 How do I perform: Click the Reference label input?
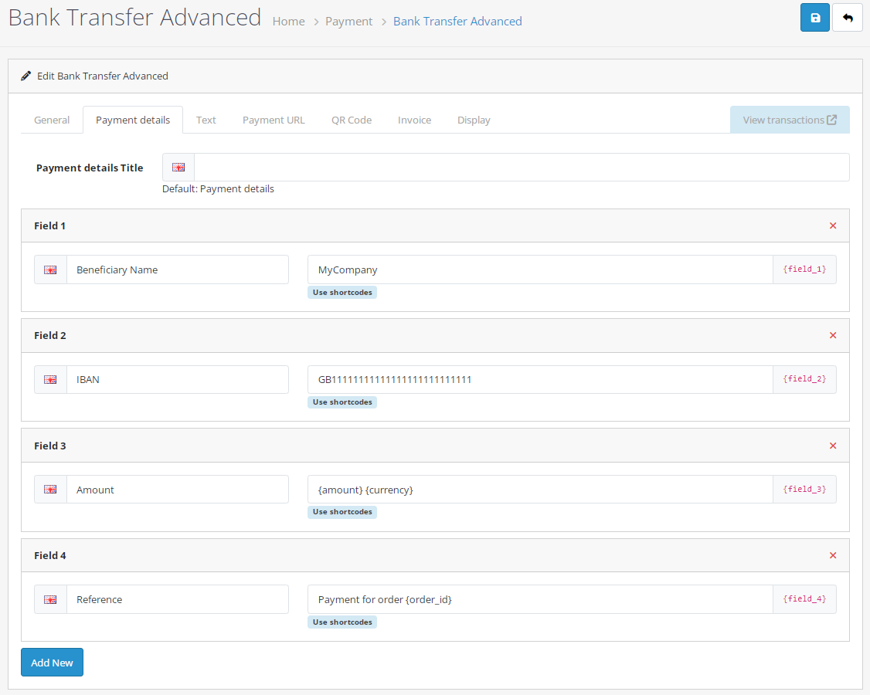(x=178, y=599)
